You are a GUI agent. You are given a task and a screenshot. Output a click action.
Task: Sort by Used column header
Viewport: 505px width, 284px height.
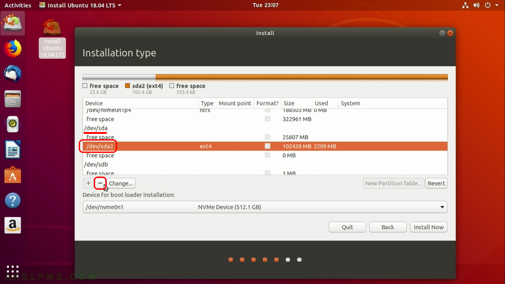click(325, 103)
